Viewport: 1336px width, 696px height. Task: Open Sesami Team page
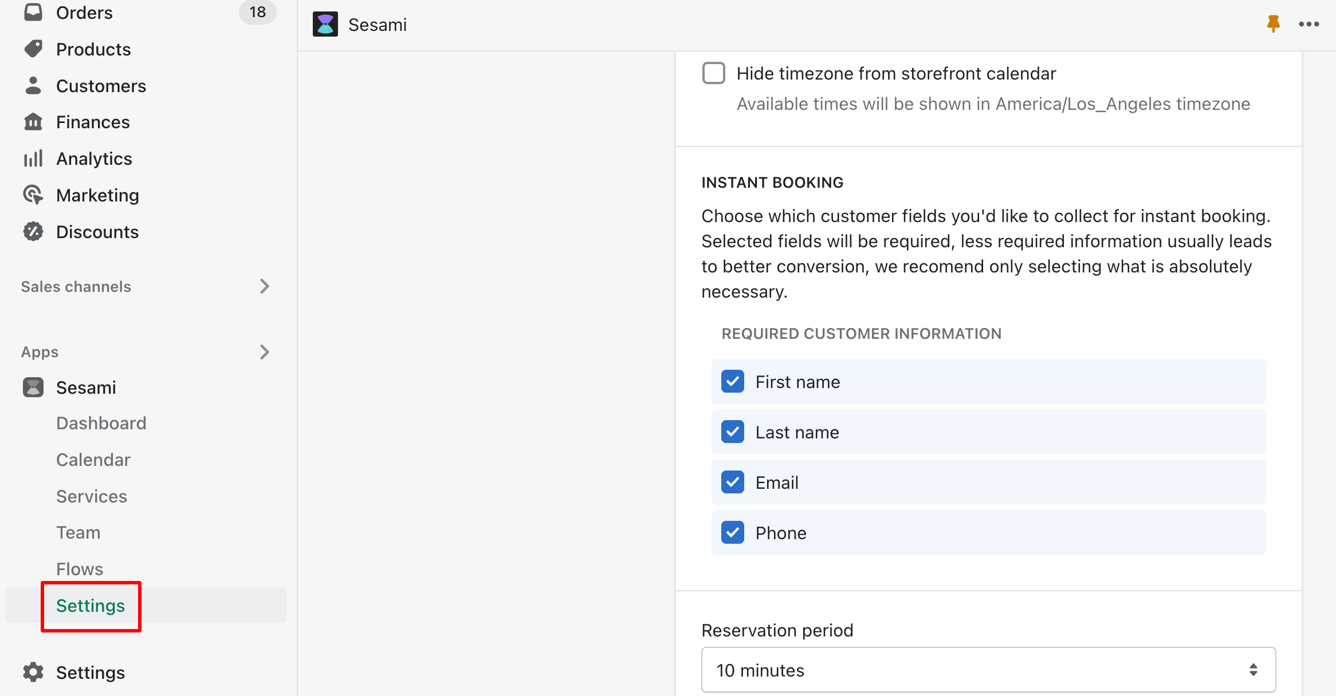(78, 532)
